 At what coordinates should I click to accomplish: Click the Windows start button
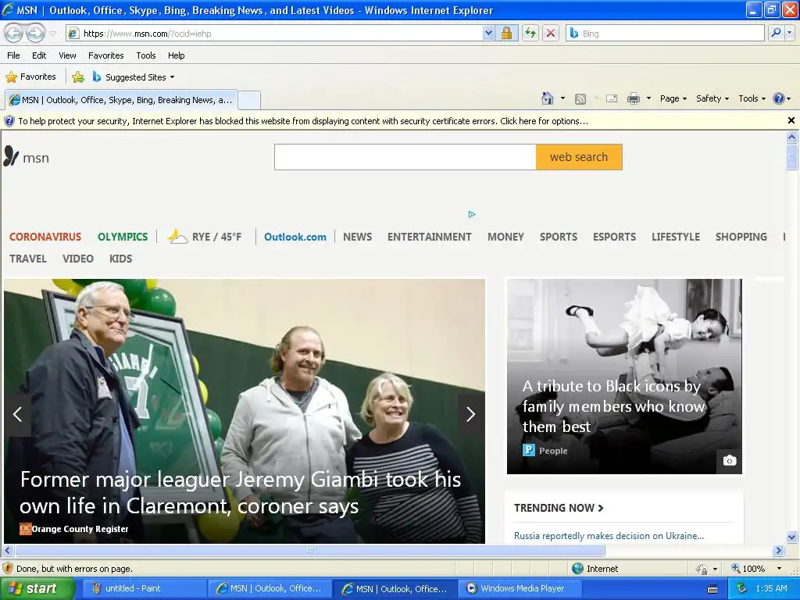[37, 589]
